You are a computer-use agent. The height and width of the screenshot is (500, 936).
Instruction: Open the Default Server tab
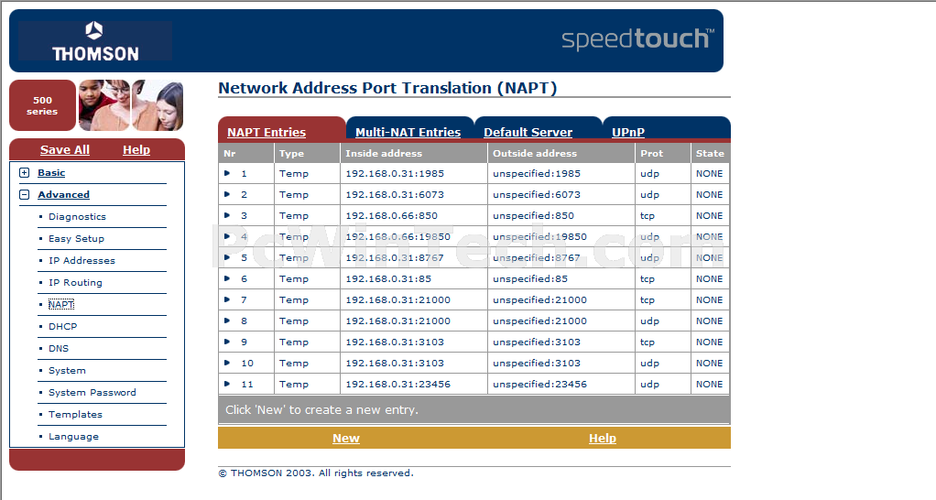(528, 133)
